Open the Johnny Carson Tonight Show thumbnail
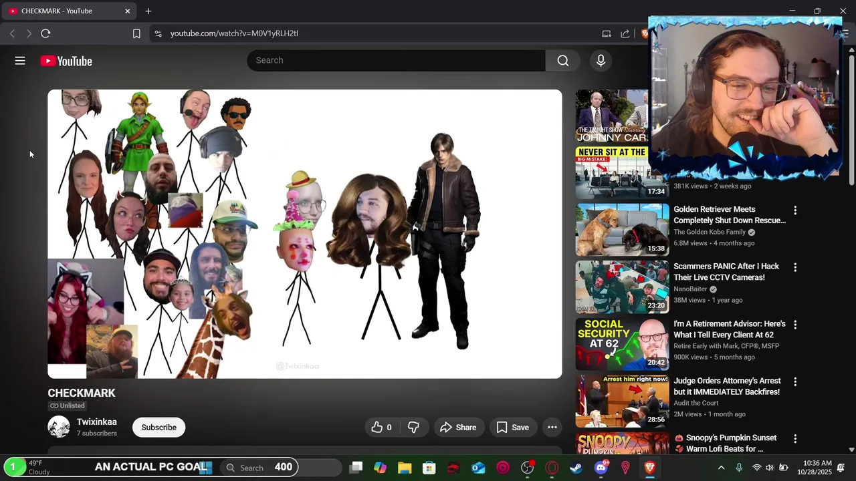The width and height of the screenshot is (856, 481). 613,116
